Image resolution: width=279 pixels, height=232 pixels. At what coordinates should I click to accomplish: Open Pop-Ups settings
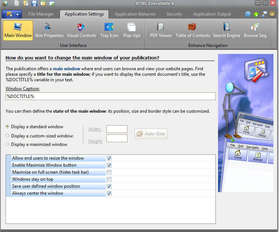coord(132,30)
